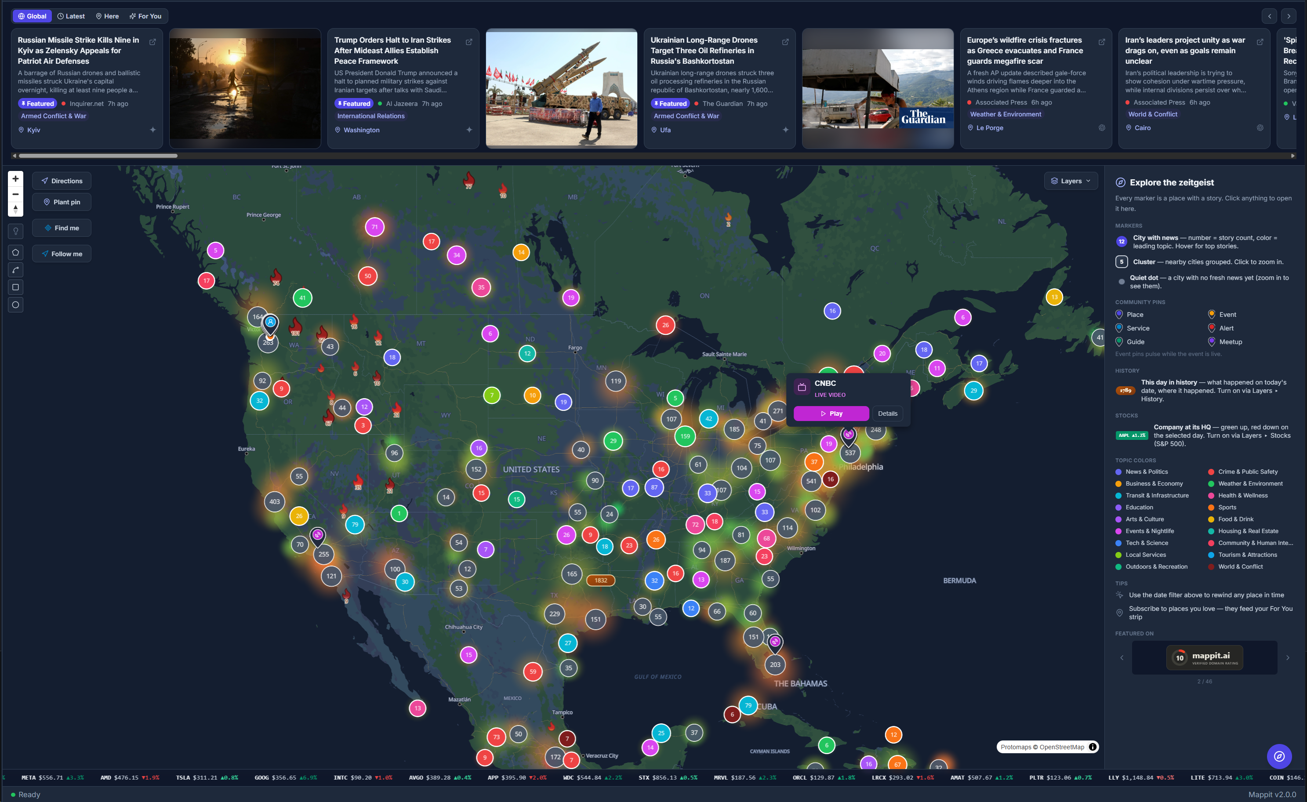Switch to the Latest feed tab

click(71, 16)
